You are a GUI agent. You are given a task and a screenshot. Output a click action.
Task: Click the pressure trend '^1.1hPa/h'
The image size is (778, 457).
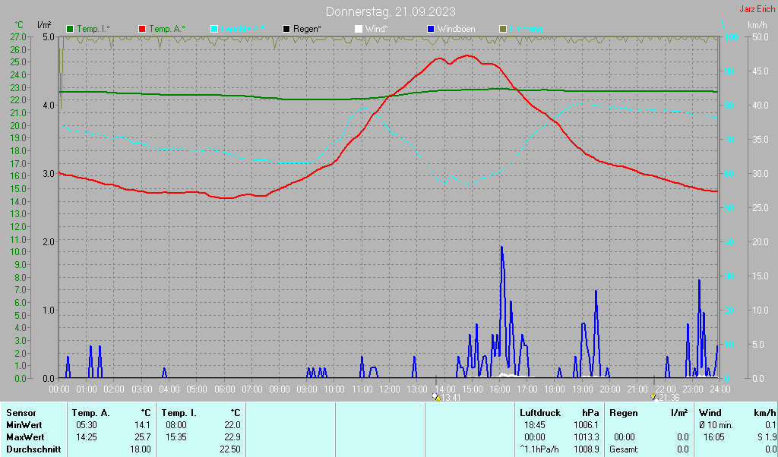click(539, 449)
